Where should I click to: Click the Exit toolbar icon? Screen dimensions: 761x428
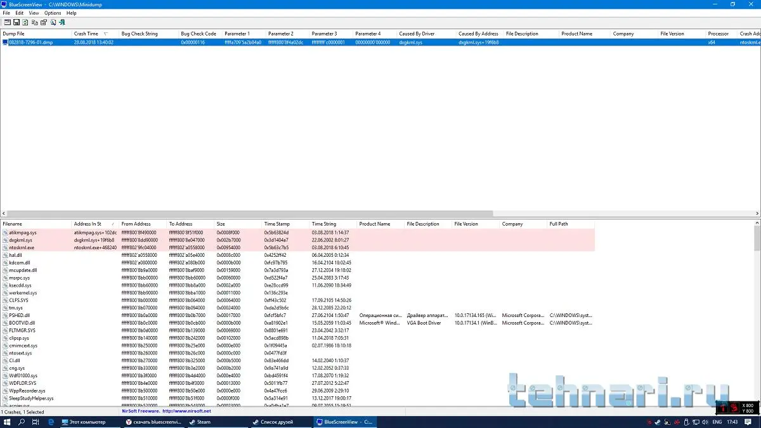click(x=62, y=22)
